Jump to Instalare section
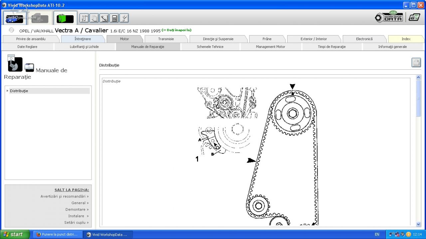426x239 pixels. 79,216
